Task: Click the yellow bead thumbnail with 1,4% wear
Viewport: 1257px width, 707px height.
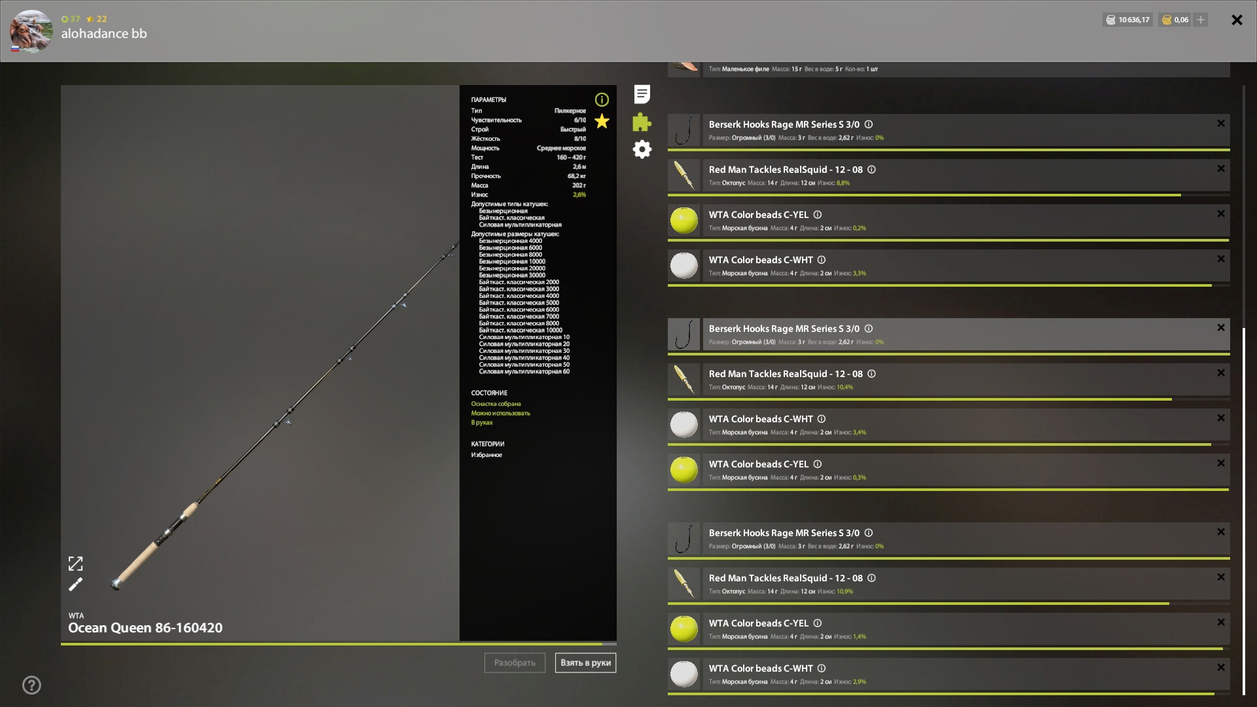Action: (684, 629)
